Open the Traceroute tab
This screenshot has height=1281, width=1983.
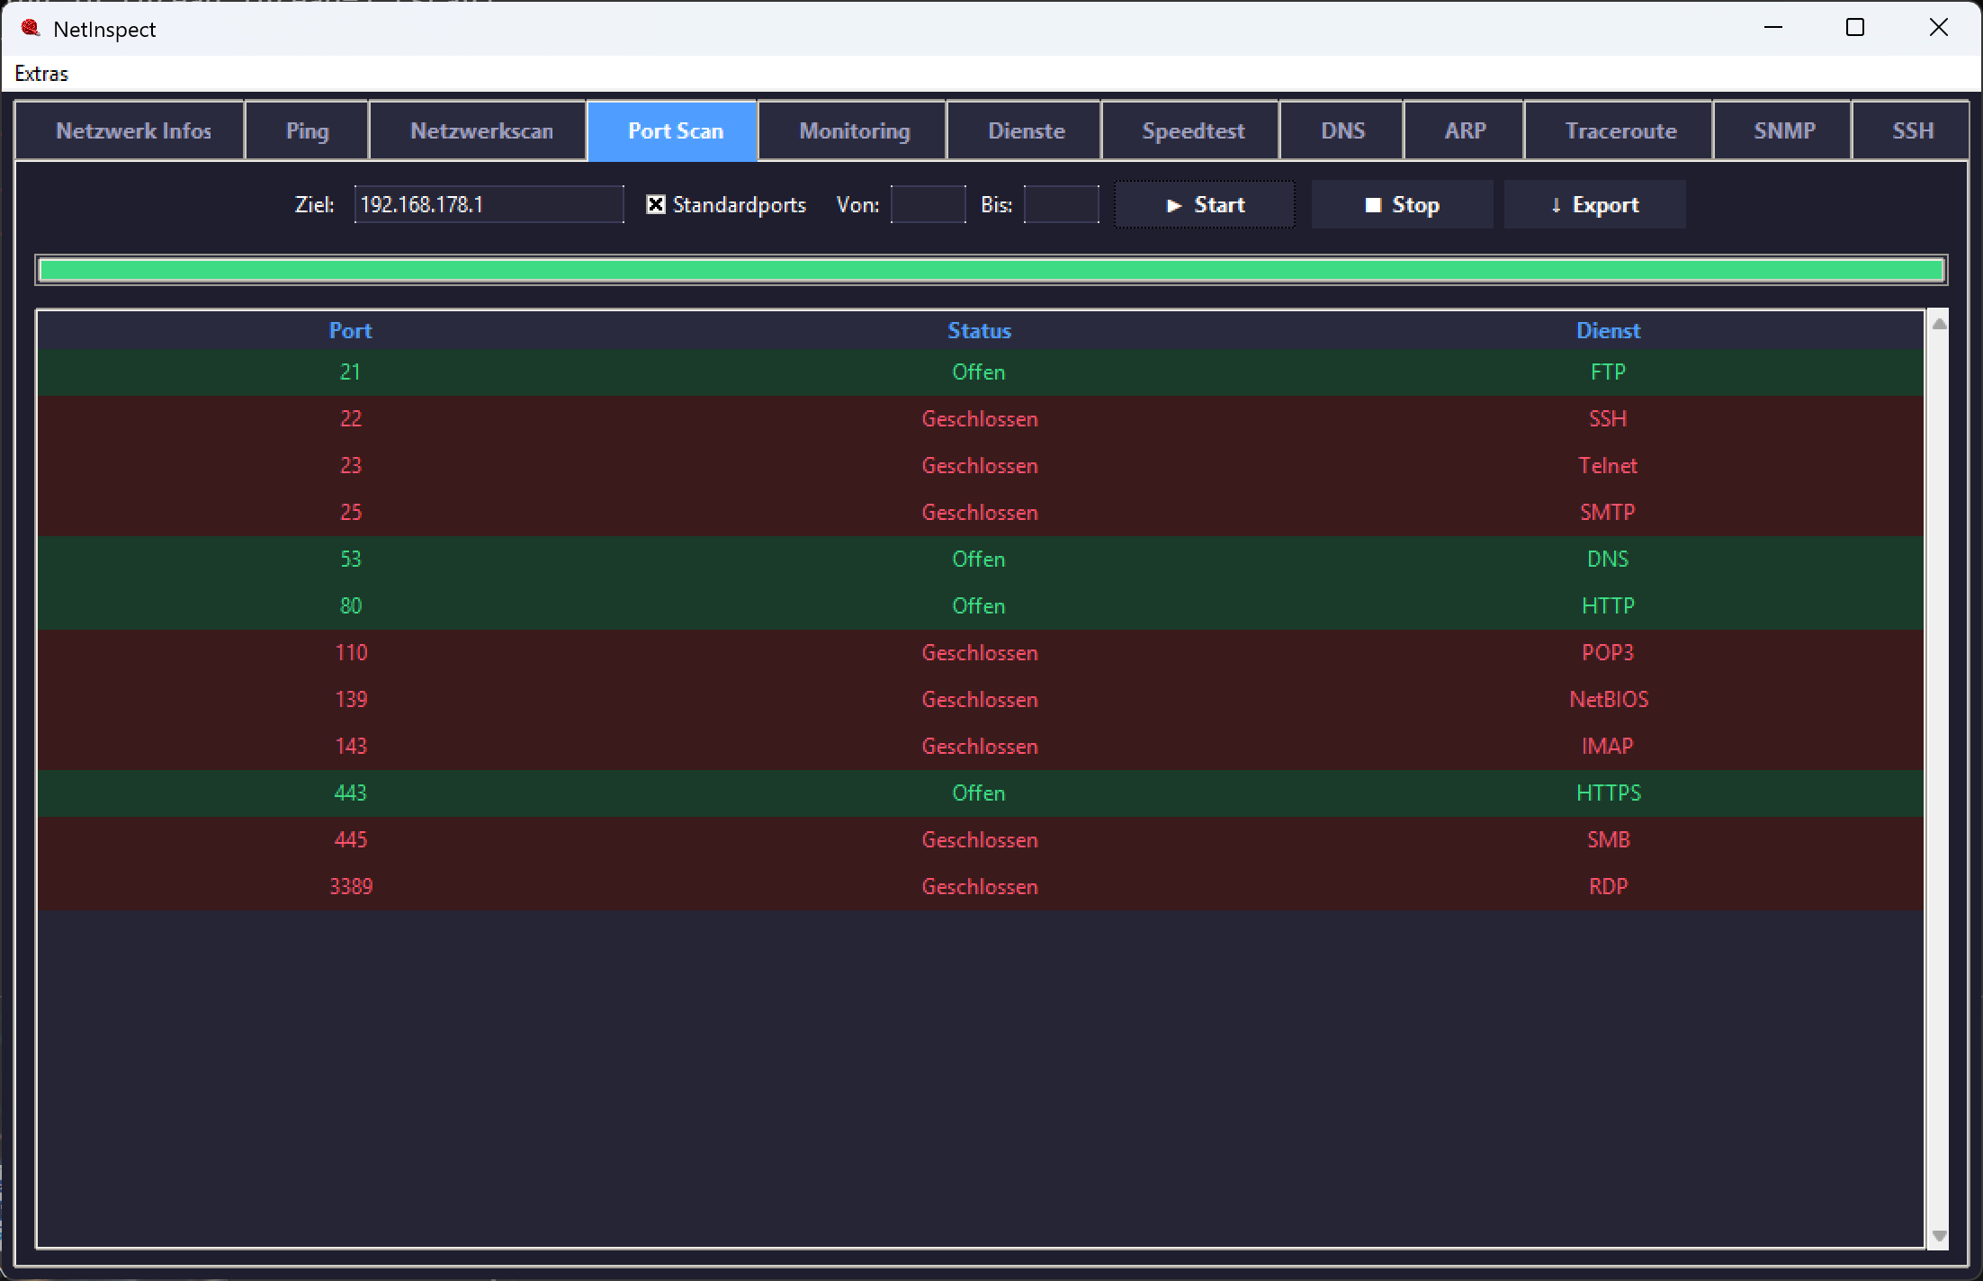click(1619, 131)
